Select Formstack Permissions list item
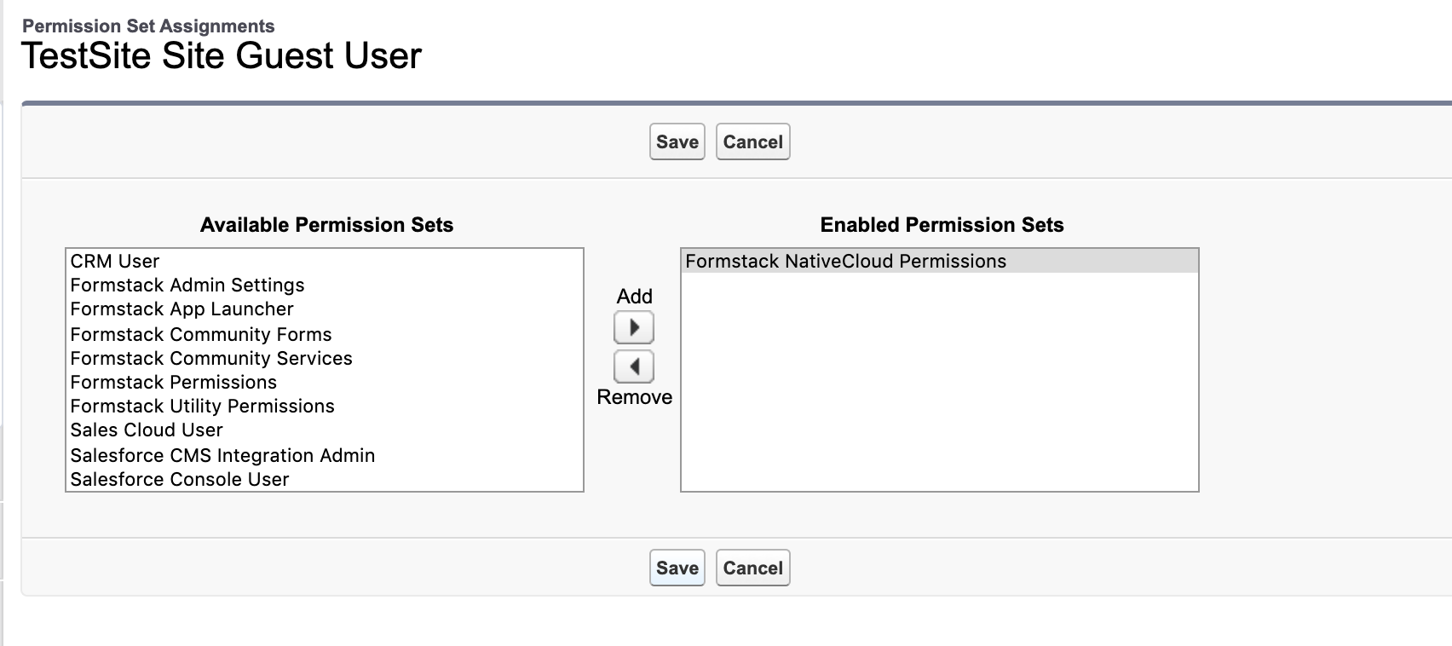This screenshot has height=646, width=1452. coord(174,383)
